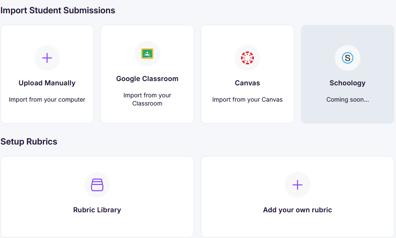
Task: Click the purple plus icon for Upload Manually
Action: click(47, 58)
